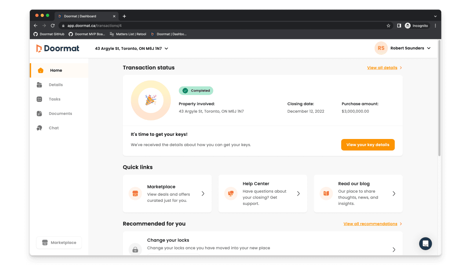471x265 pixels.
Task: Click the browser address bar URL
Action: coord(94,26)
